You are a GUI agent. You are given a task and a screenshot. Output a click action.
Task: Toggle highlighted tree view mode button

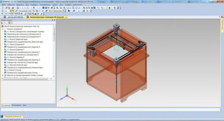pos(9,23)
